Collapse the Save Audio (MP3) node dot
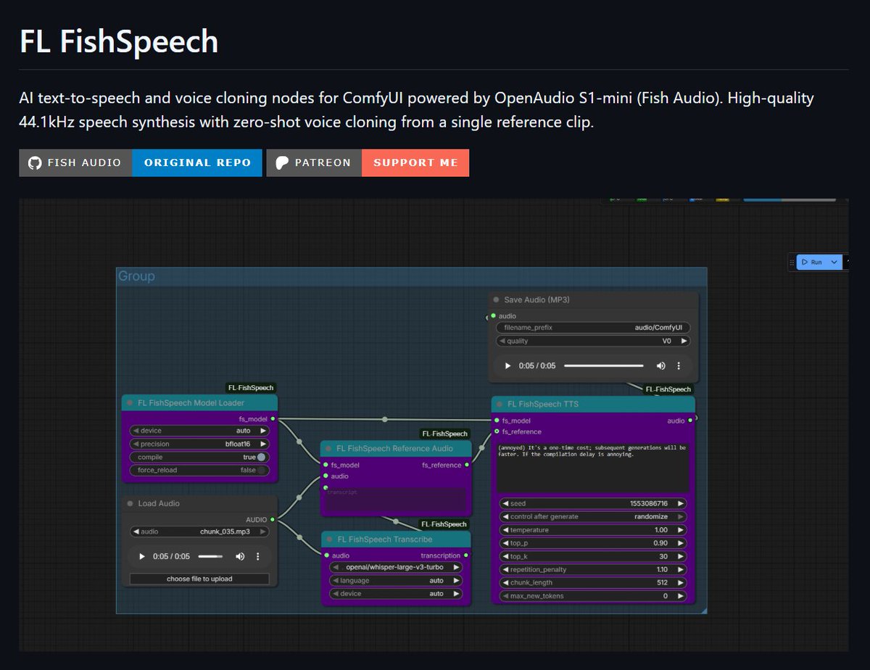870x670 pixels. pyautogui.click(x=496, y=299)
